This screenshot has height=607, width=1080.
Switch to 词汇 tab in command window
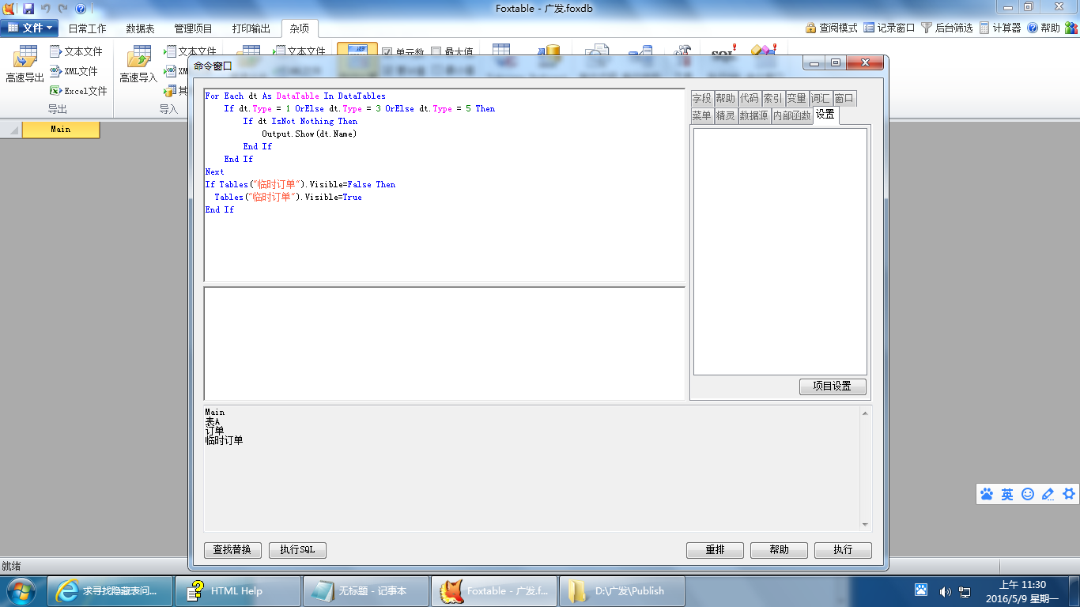click(820, 99)
